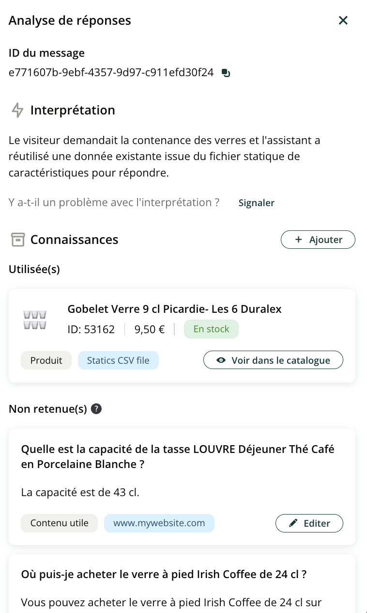Edit the LOUVRE cup answer via Editer
The image size is (367, 613).
click(x=309, y=523)
